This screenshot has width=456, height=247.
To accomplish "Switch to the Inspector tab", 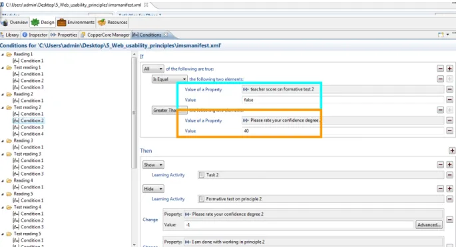I will click(35, 35).
